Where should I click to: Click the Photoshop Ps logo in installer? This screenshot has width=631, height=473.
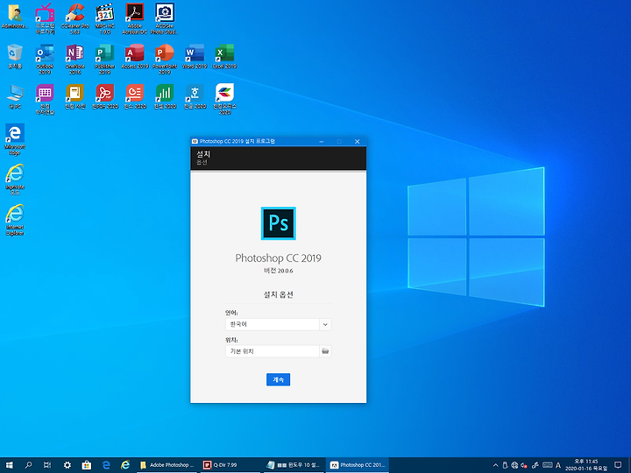click(278, 223)
